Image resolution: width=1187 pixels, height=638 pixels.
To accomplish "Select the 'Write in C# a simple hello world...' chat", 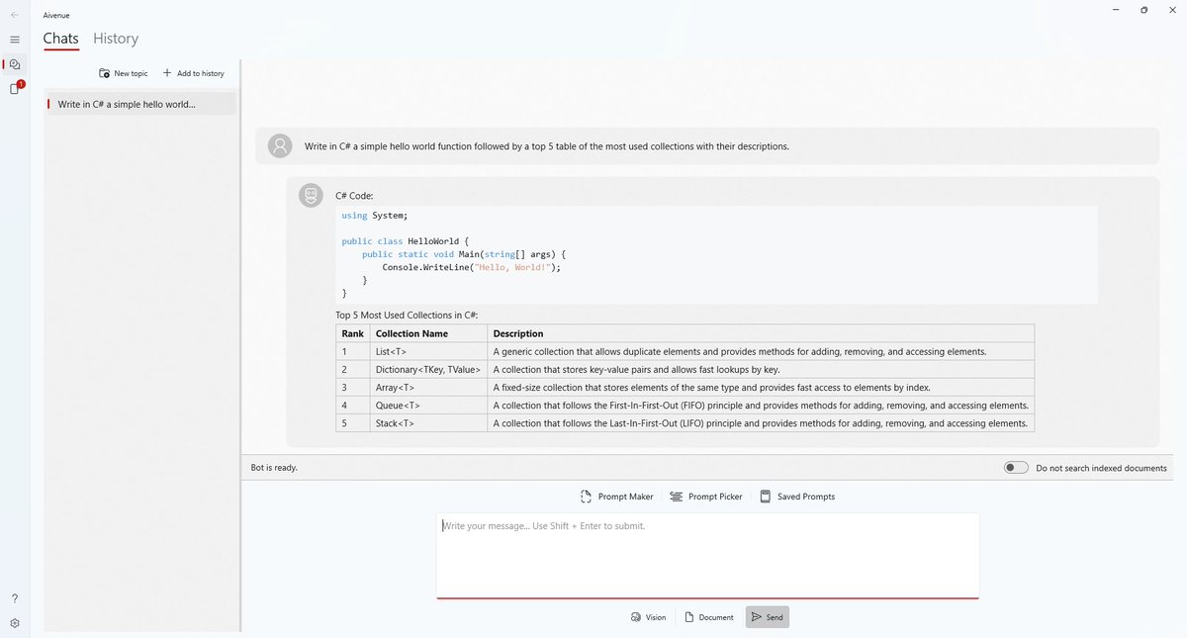I will tap(141, 104).
